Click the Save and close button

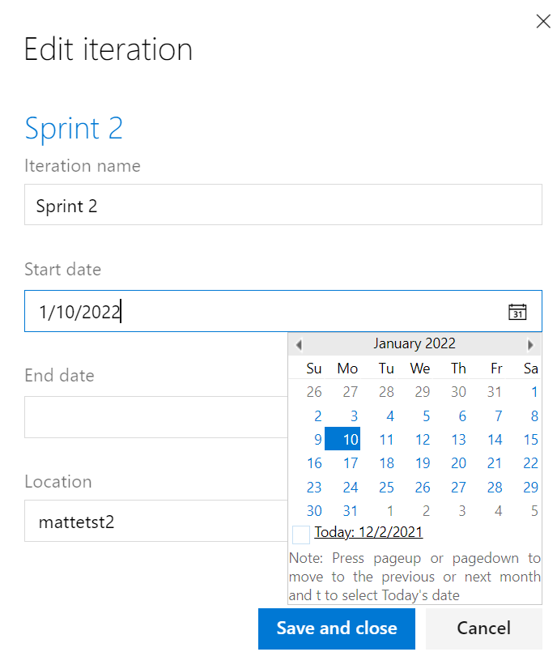coord(337,629)
